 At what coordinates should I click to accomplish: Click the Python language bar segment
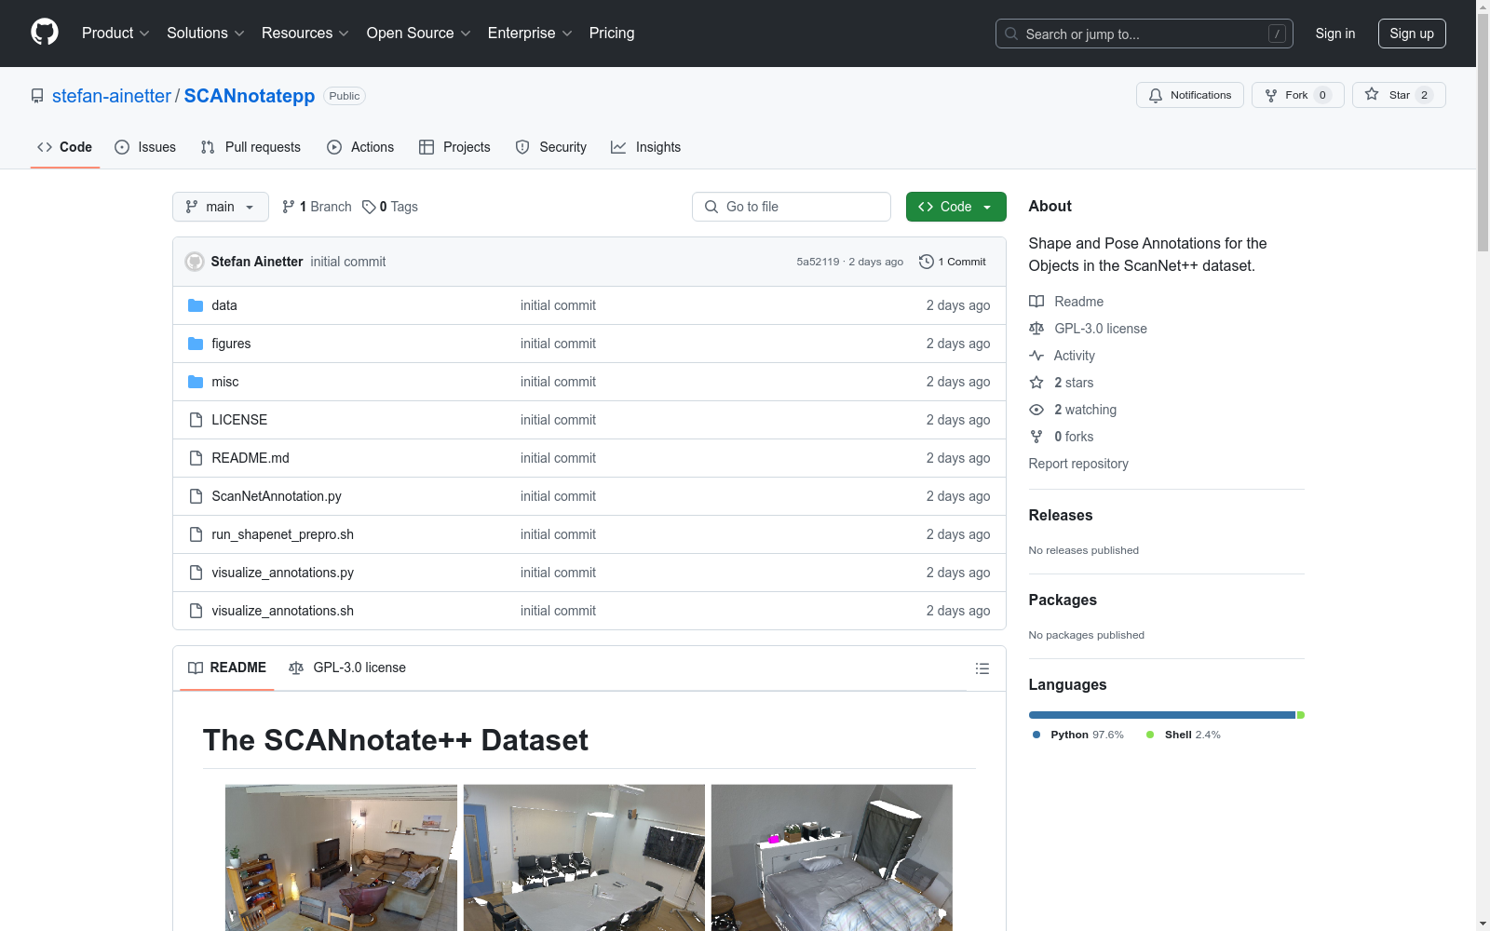(x=1162, y=715)
